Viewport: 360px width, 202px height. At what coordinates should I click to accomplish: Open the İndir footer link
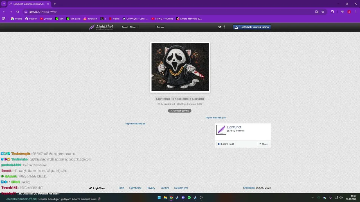tap(121, 188)
